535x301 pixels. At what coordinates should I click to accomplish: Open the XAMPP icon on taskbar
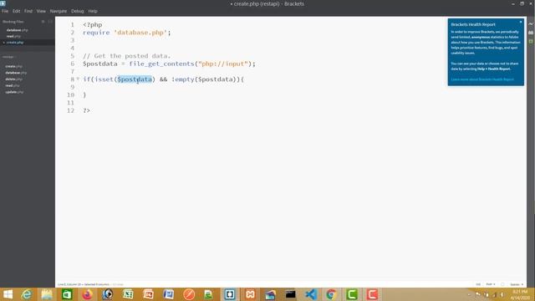(250, 294)
